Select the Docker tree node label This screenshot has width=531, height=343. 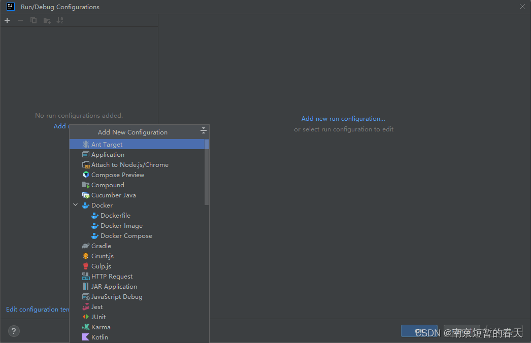click(102, 205)
